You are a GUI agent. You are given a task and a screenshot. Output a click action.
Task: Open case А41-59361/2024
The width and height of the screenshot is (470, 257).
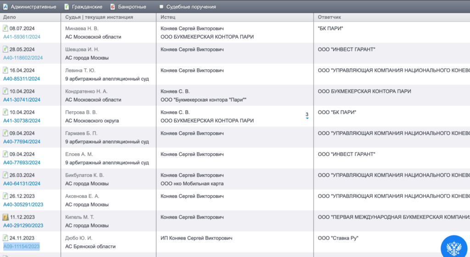(22, 37)
